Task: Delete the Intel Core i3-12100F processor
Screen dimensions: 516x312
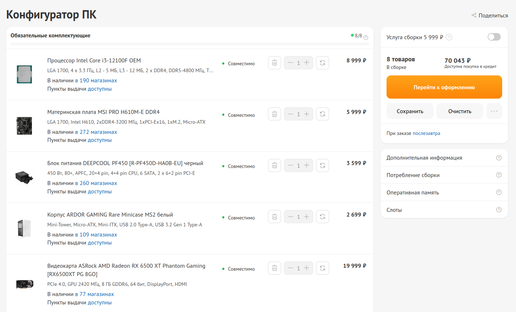Action: tap(275, 63)
